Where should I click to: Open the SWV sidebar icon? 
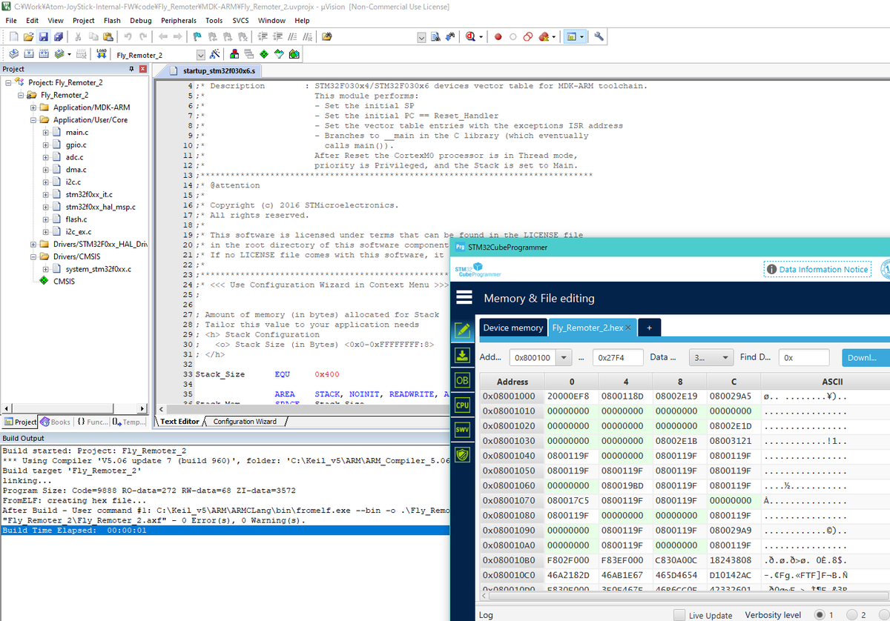(463, 430)
